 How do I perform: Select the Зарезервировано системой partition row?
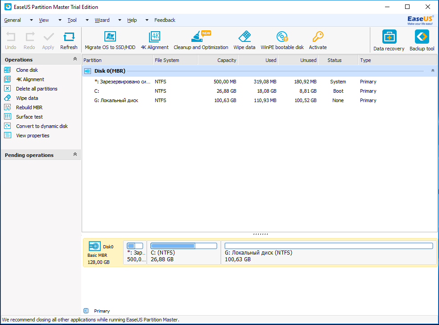[x=260, y=82]
